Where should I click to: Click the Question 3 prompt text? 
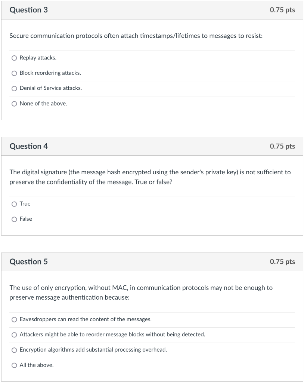(136, 36)
